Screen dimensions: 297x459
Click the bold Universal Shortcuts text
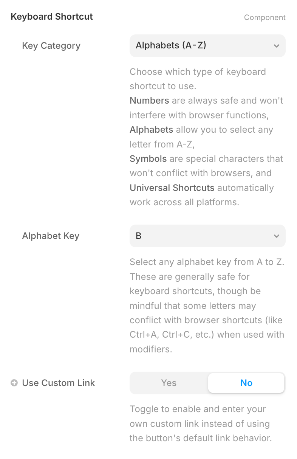coord(172,188)
